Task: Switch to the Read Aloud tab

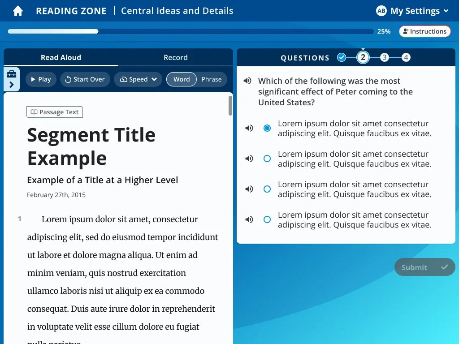Action: tap(61, 57)
